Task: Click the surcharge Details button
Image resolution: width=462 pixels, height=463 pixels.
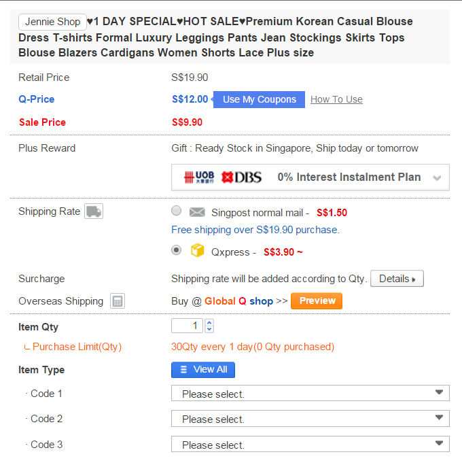Action: coord(397,279)
